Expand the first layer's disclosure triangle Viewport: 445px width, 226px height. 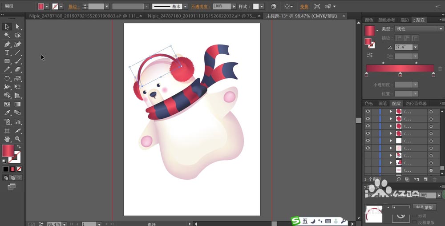point(391,111)
